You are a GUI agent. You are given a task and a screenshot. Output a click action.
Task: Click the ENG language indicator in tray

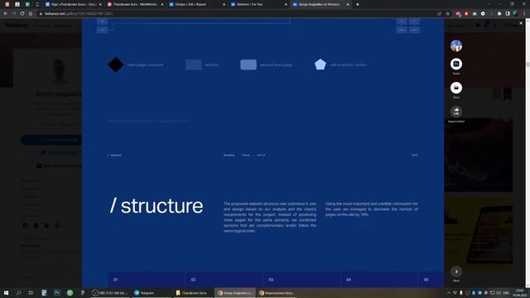[x=506, y=293]
